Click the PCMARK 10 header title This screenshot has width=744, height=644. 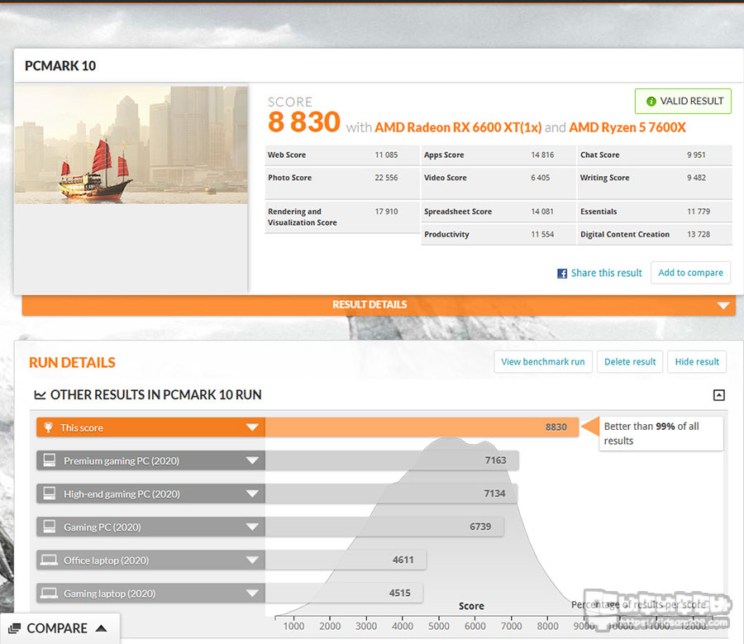pos(60,65)
